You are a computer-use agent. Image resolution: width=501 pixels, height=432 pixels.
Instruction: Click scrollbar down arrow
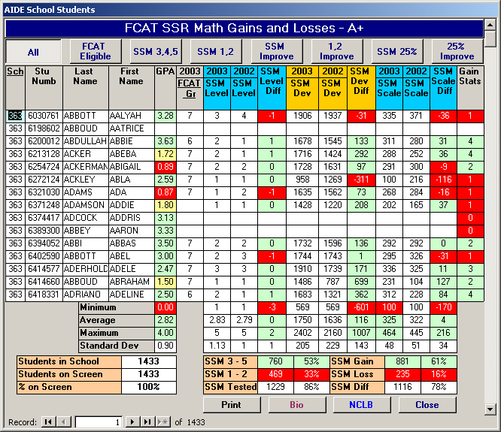[490, 409]
